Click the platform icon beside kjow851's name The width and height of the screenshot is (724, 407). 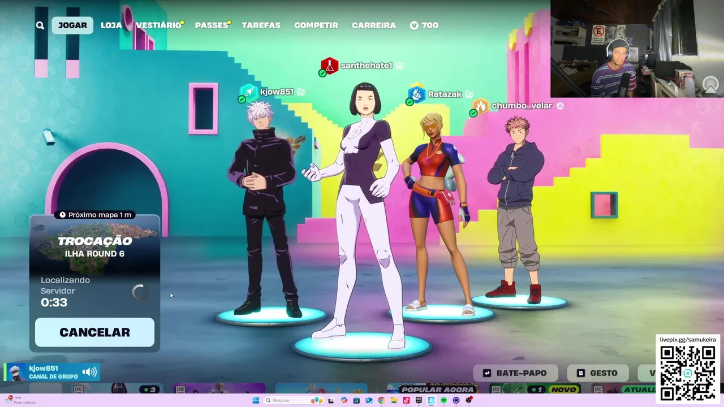point(301,92)
